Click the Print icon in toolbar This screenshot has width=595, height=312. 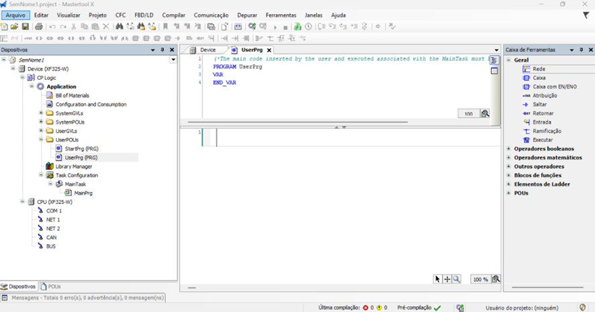pos(38,27)
